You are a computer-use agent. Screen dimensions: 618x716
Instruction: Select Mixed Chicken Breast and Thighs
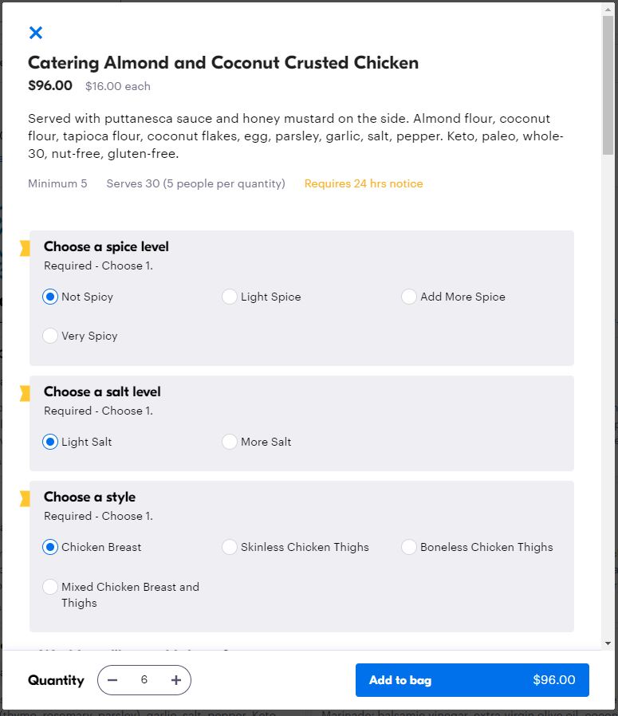pyautogui.click(x=50, y=587)
